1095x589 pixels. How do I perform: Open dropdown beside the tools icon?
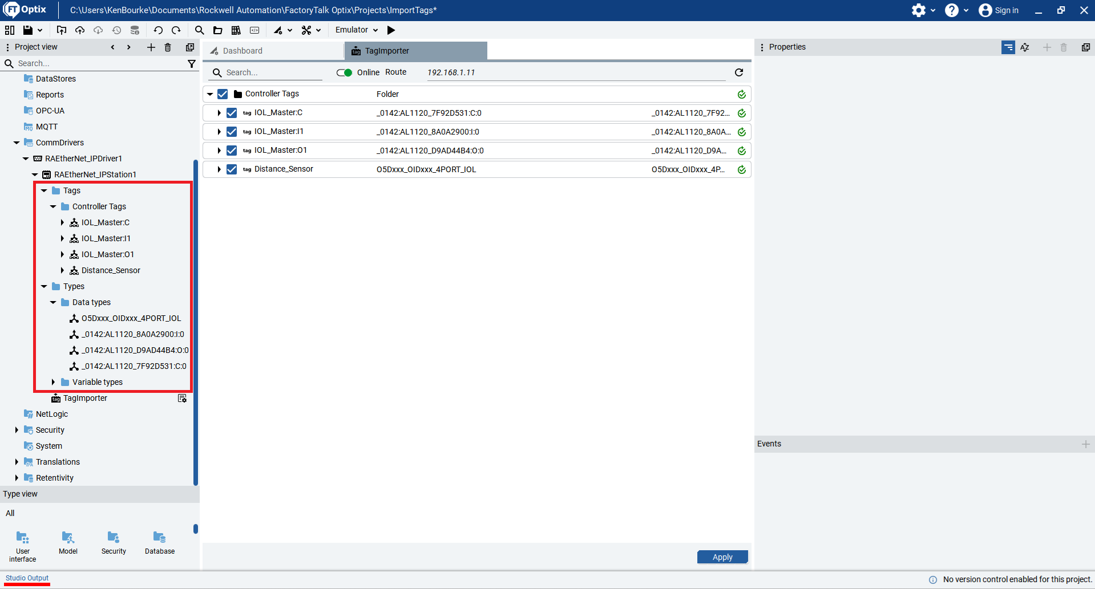pyautogui.click(x=318, y=30)
